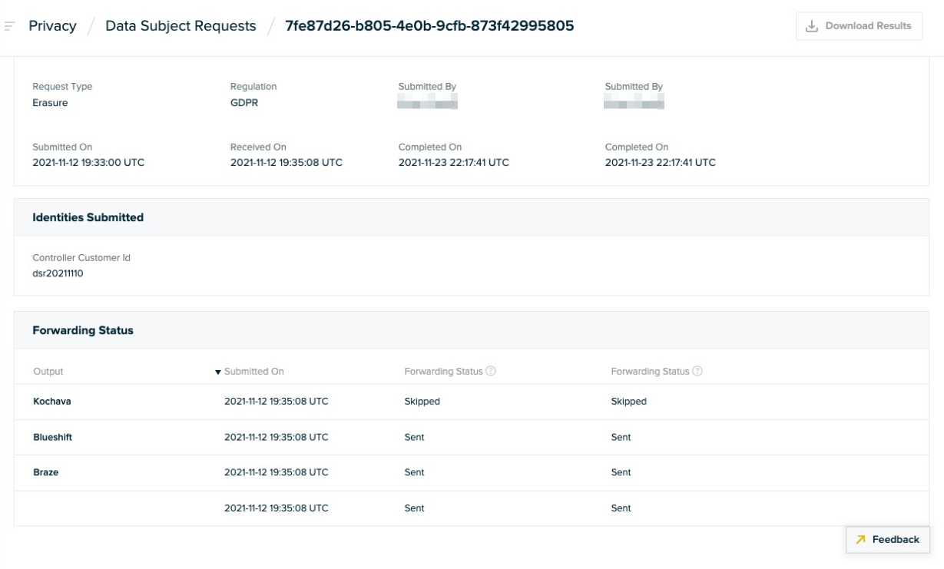
Task: Click the dsr20211110 customer ID value
Action: click(58, 273)
